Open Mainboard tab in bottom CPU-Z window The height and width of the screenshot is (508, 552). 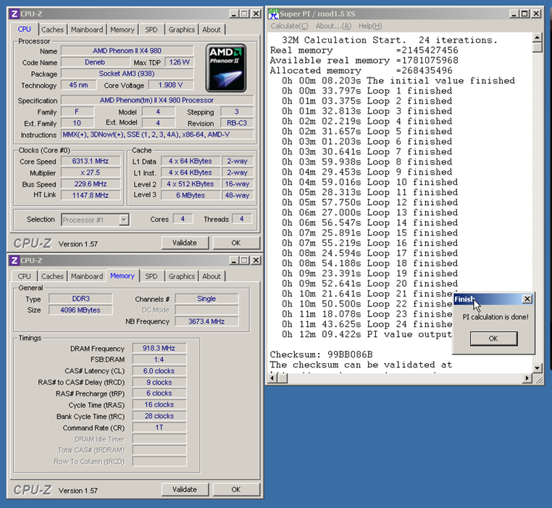(87, 276)
